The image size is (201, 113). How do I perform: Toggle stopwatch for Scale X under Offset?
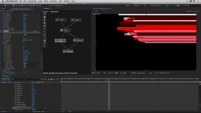6,56
